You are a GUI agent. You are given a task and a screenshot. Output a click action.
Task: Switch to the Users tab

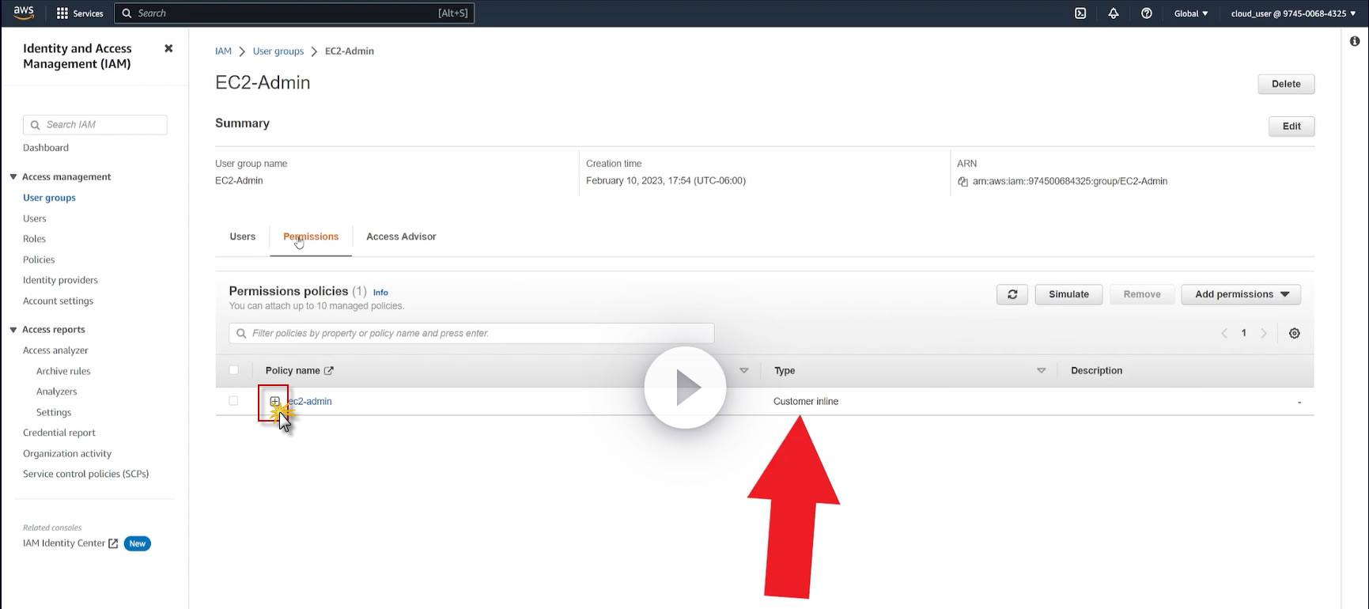pyautogui.click(x=243, y=236)
